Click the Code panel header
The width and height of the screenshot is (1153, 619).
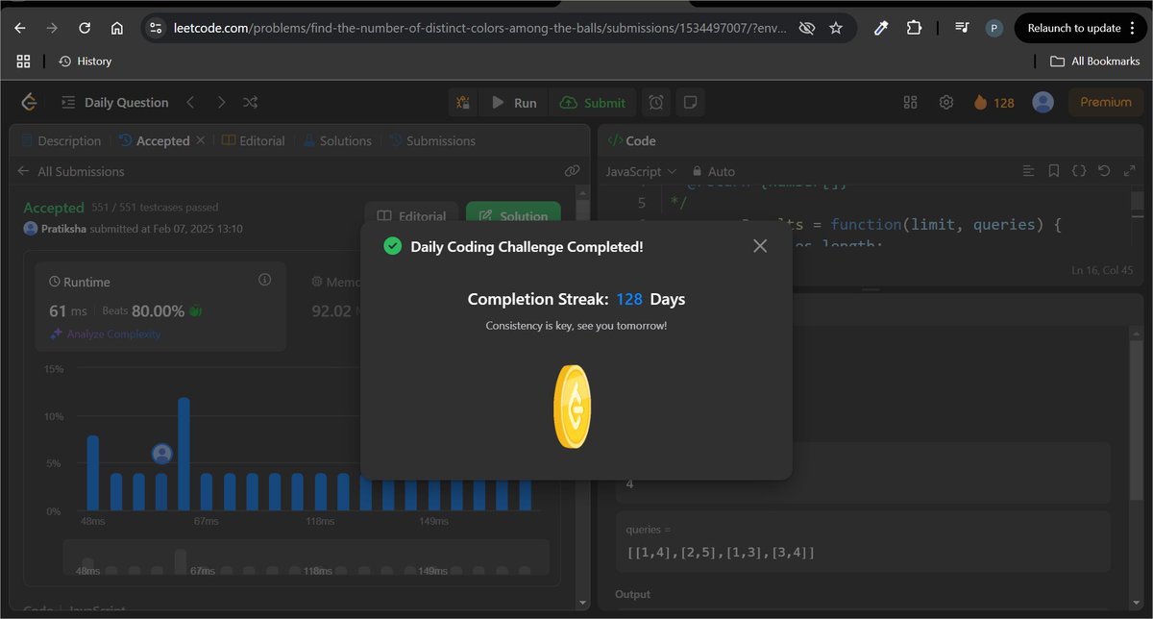click(632, 140)
